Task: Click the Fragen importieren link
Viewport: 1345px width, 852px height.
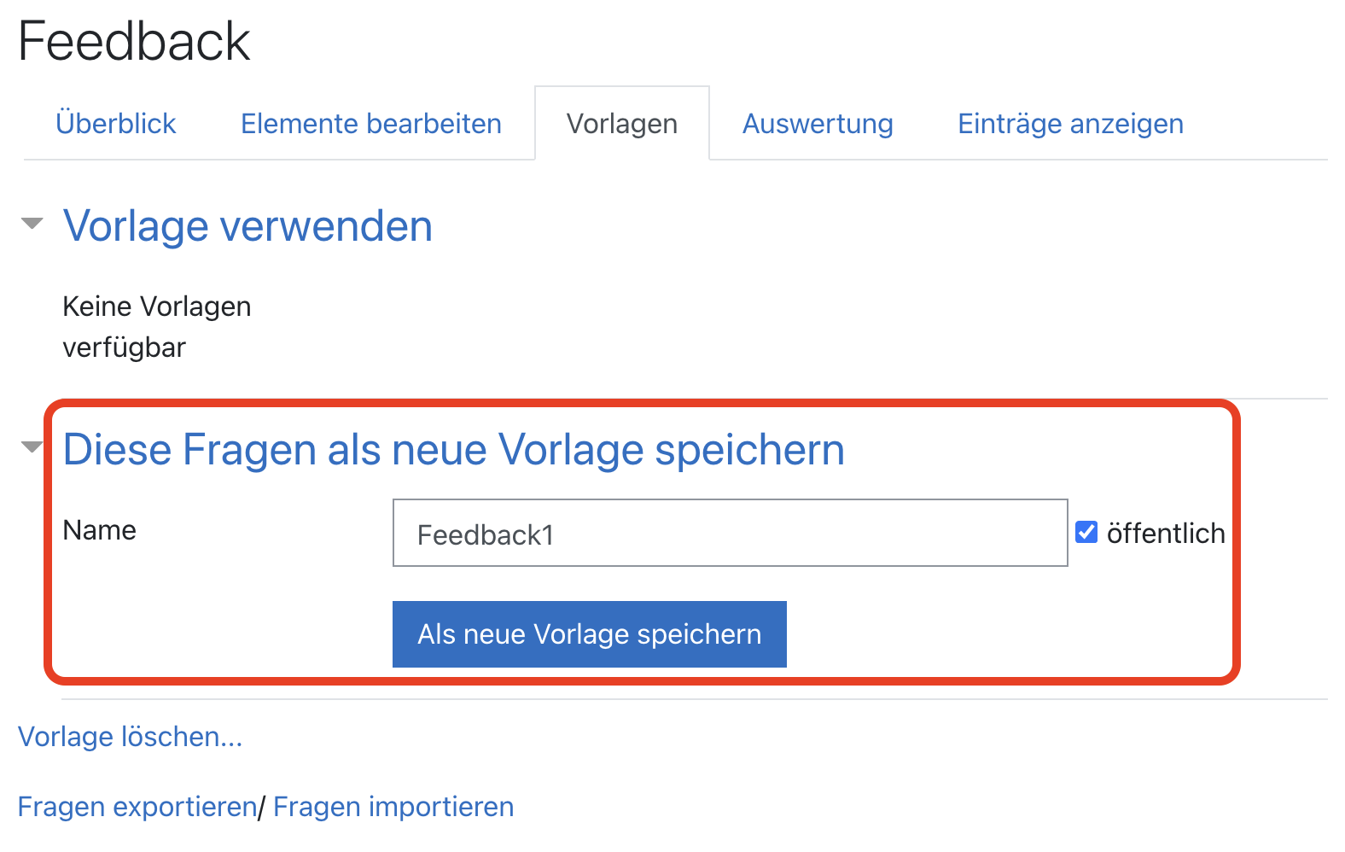Action: click(x=393, y=807)
